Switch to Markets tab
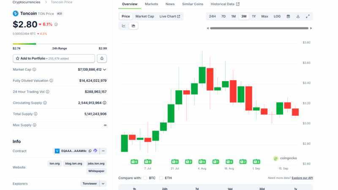338x190 pixels. (x=151, y=4)
